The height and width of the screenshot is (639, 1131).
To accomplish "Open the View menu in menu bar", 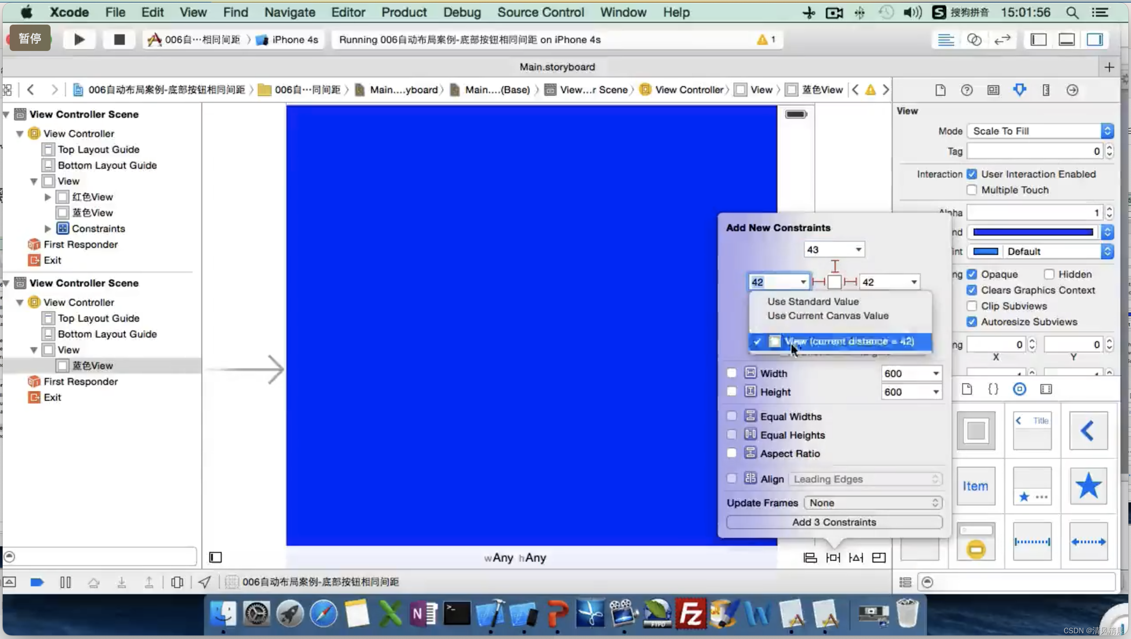I will tap(193, 12).
